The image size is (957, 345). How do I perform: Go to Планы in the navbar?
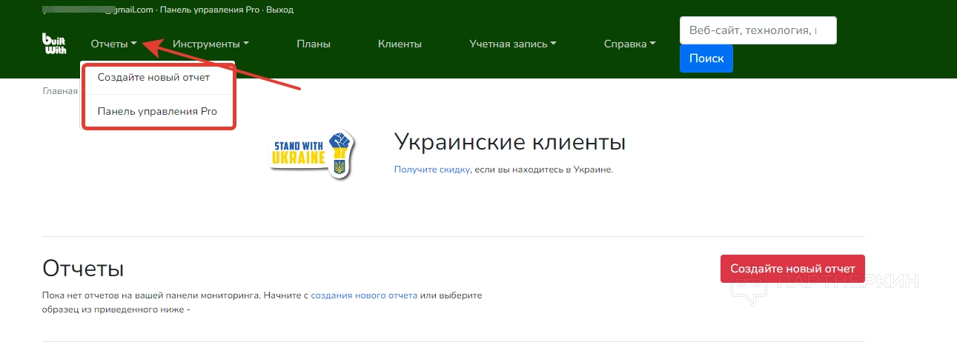coord(314,44)
